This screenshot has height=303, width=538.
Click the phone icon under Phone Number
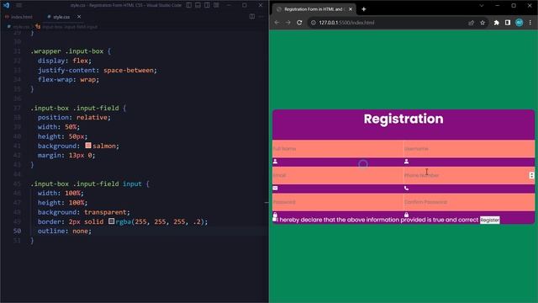pos(406,188)
